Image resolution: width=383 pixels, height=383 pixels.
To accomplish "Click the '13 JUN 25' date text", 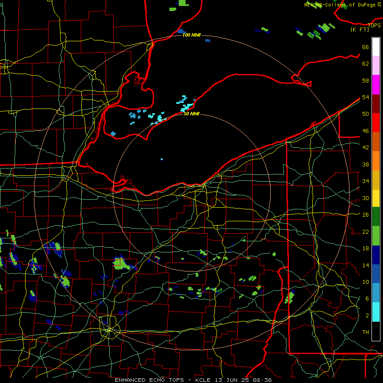I will coord(232,380).
